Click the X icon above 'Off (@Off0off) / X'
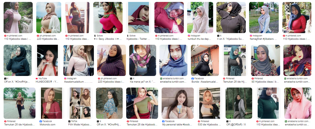 pos(227,121)
